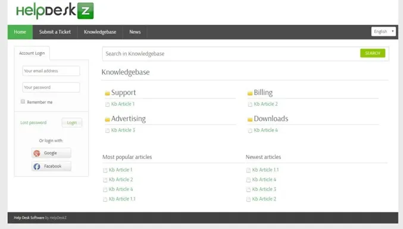Click document icon of Kb Article 1 in Most popular
403x229 pixels.
click(x=105, y=170)
